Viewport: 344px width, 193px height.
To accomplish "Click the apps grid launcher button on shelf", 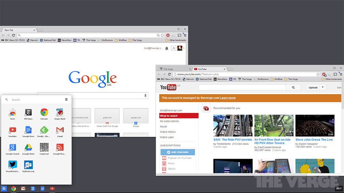I will click(x=4, y=188).
